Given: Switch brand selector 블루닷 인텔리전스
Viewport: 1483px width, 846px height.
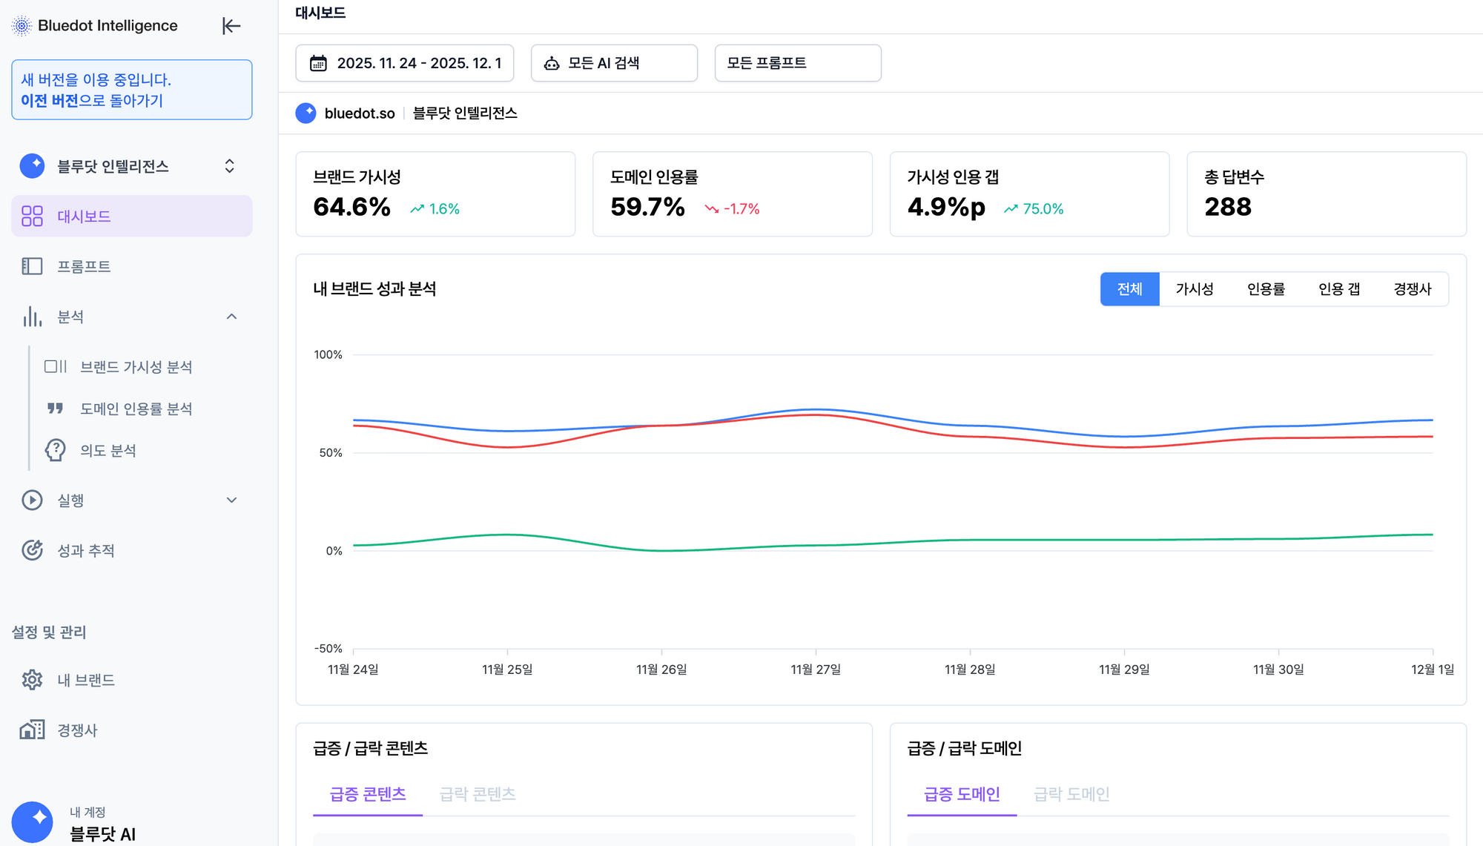Looking at the screenshot, I should [x=229, y=166].
